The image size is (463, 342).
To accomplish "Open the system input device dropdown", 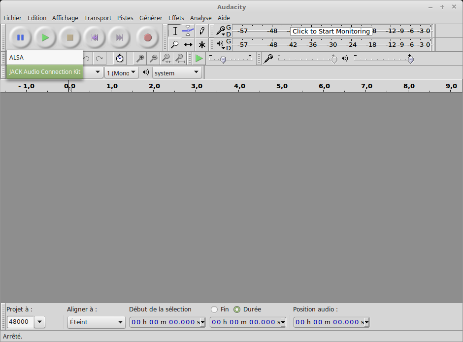I will pos(177,73).
